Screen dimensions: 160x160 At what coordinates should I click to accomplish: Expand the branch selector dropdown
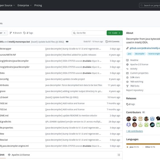4,33
